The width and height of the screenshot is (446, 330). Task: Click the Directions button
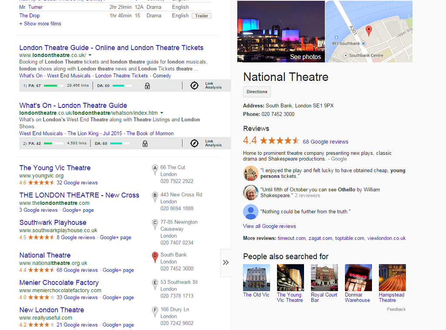pos(257,92)
